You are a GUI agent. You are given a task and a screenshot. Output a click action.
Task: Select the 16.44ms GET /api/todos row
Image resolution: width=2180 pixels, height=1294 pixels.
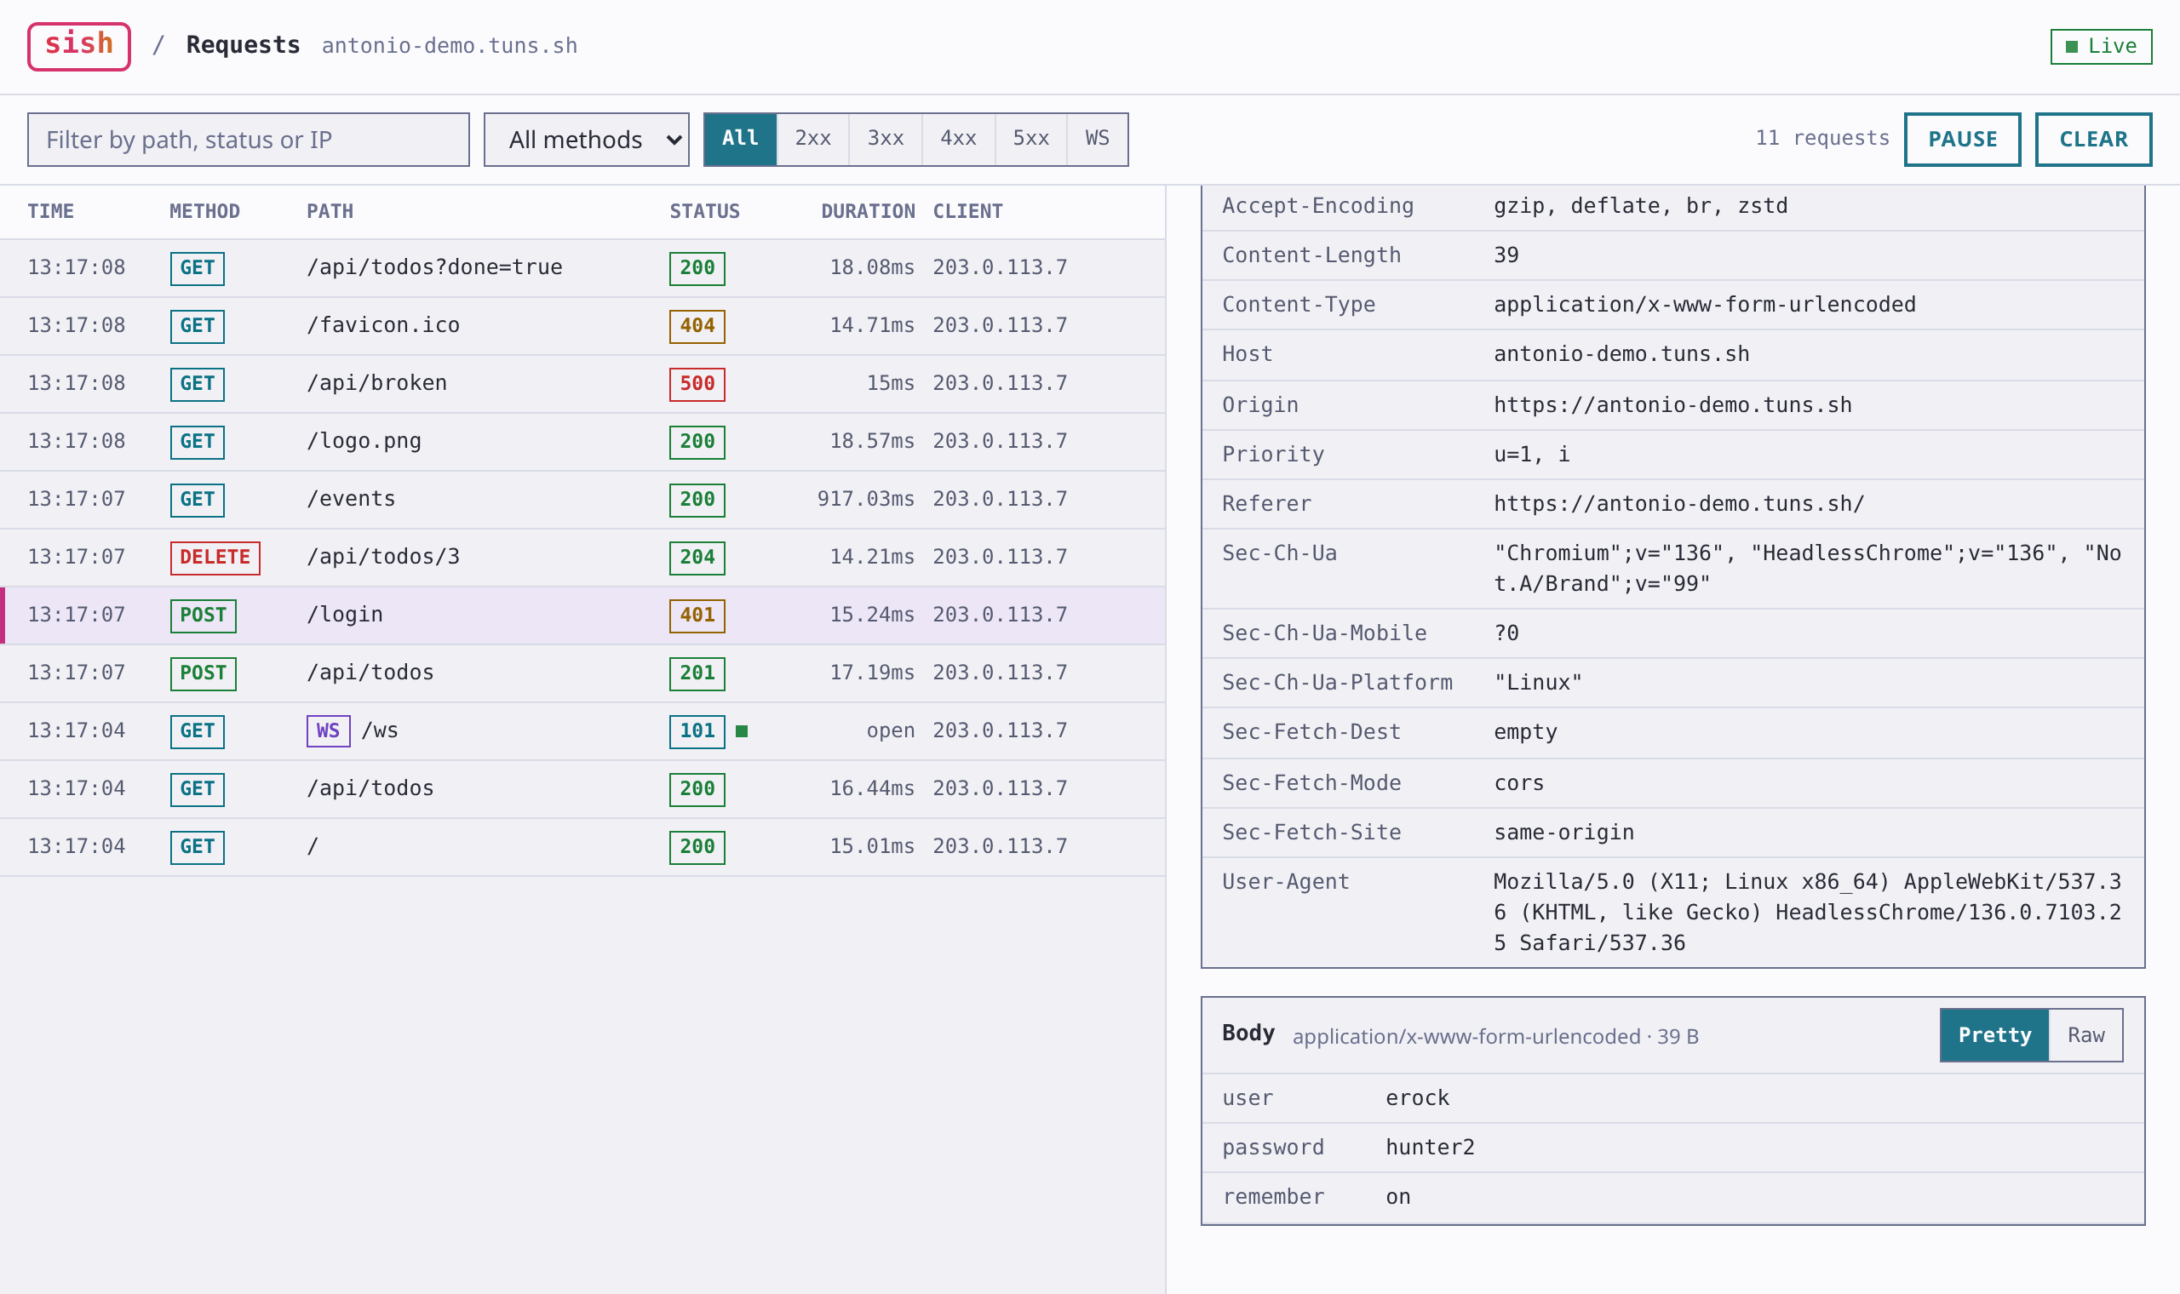(582, 789)
